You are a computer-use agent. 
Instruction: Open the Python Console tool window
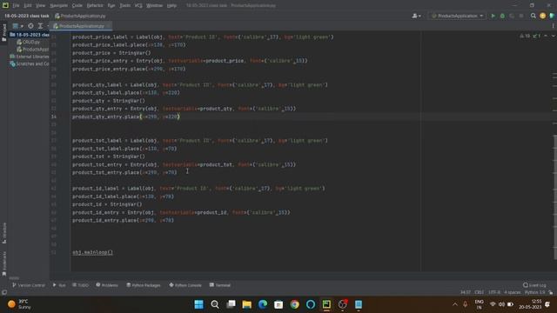(x=185, y=285)
